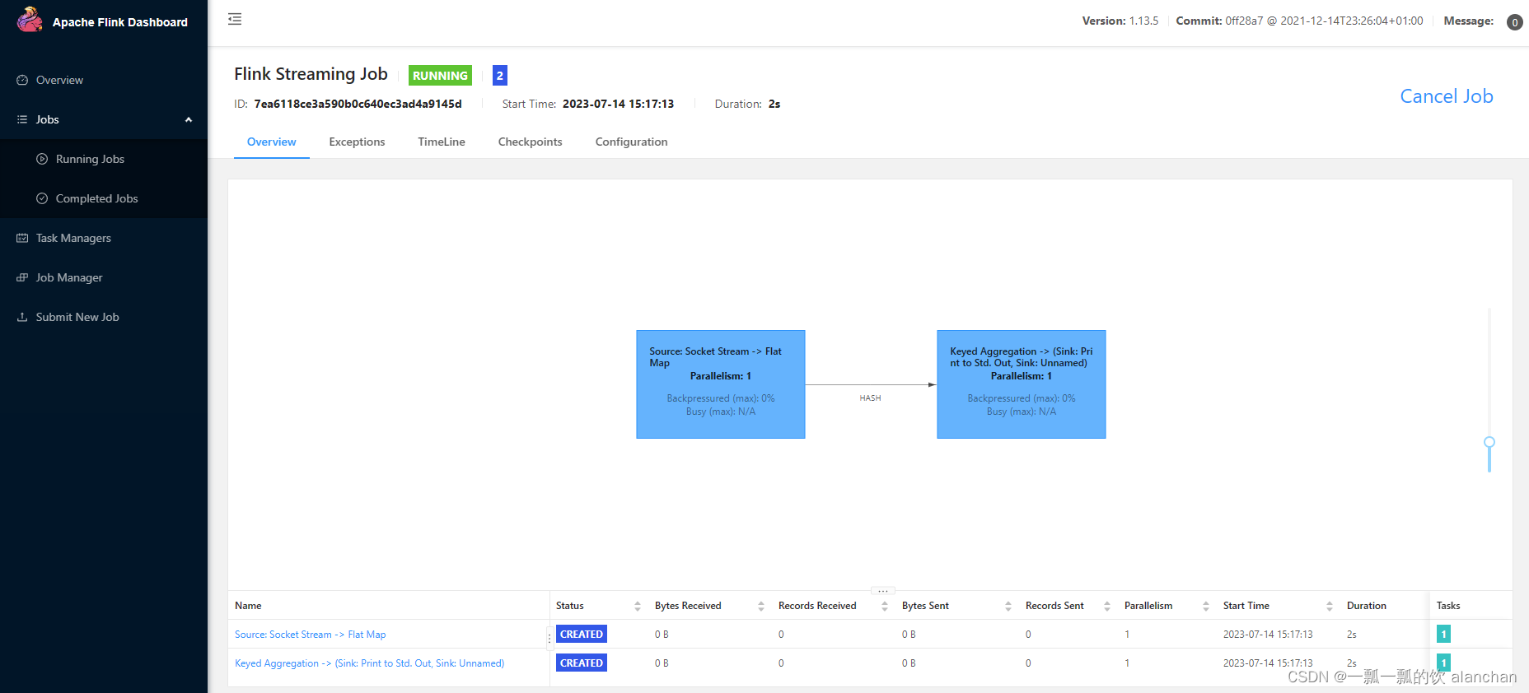The width and height of the screenshot is (1529, 693).
Task: Click the Commit: 0ff28a7 text in header
Action: 1299,21
